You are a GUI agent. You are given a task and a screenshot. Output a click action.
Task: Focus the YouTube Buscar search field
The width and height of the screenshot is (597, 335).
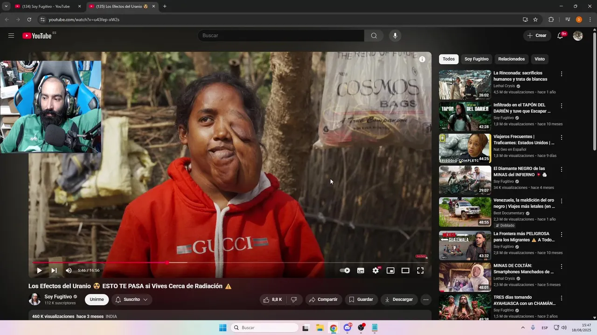(x=281, y=36)
